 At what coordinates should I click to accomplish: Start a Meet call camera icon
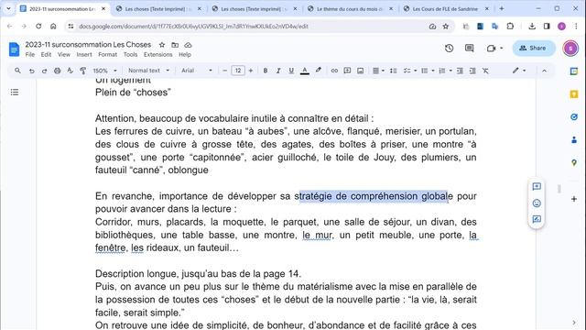(491, 49)
